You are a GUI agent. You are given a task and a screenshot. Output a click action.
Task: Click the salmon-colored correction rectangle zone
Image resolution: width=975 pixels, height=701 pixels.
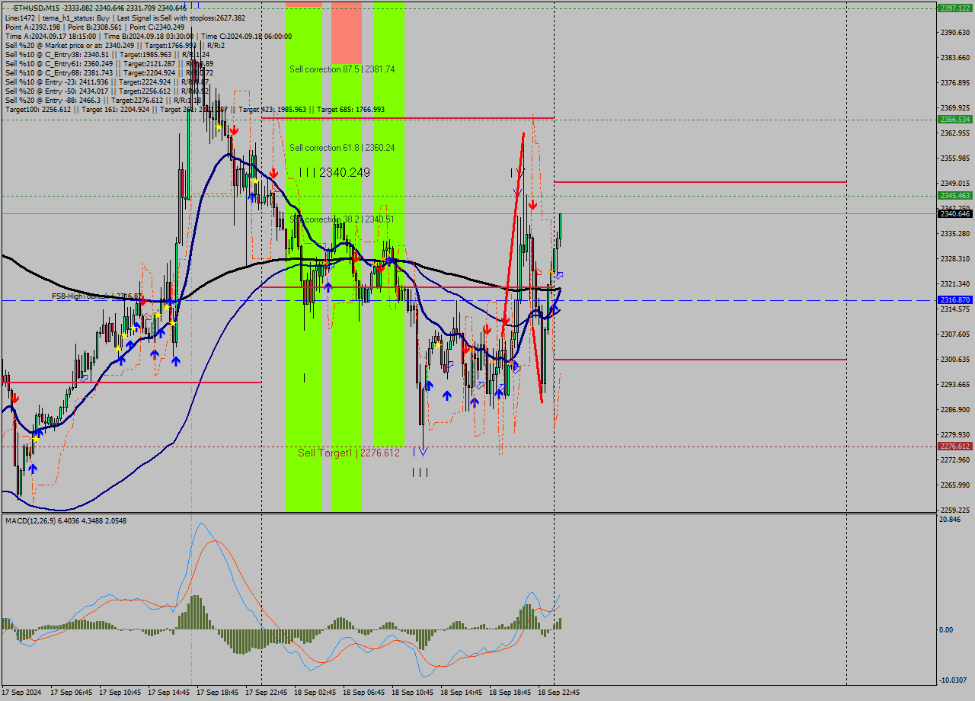point(345,34)
